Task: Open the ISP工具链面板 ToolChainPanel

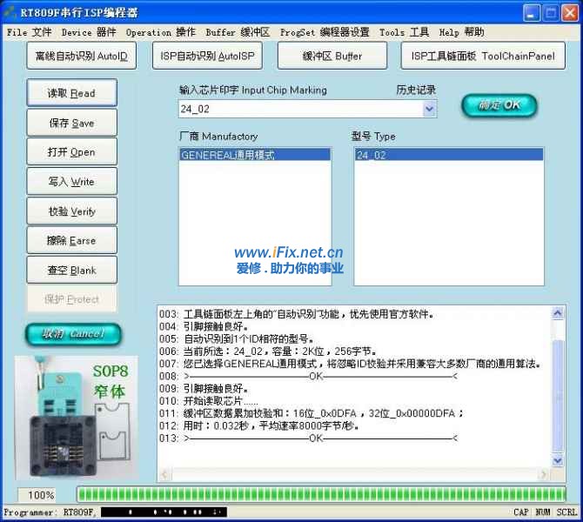Action: 483,56
